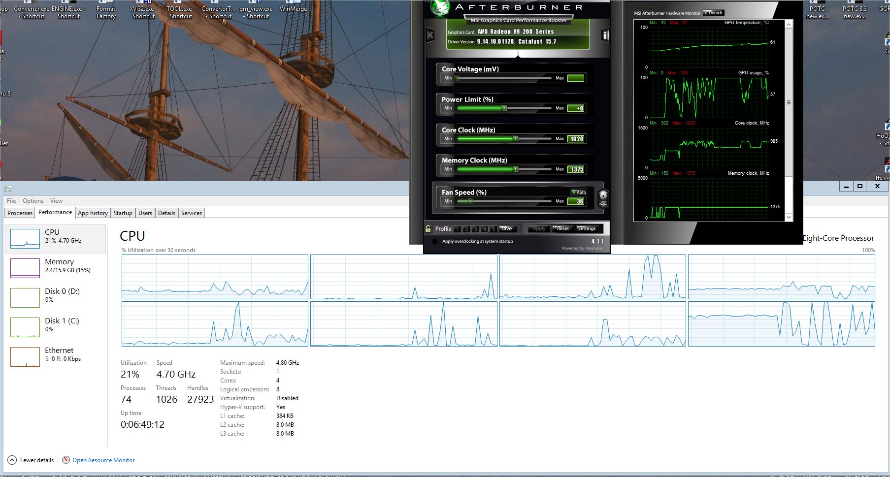The height and width of the screenshot is (477, 890).
Task: Open the XVI32.exe shortcut on desktop
Action: click(x=143, y=11)
